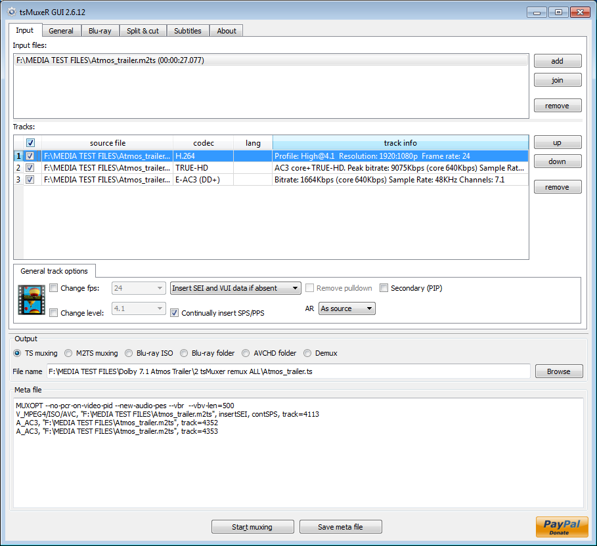Uncheck the TRUE-HD track checkbox
Image resolution: width=597 pixels, height=546 pixels.
click(30, 168)
